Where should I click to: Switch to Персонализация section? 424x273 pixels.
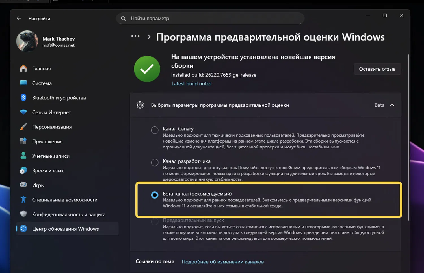(67, 127)
